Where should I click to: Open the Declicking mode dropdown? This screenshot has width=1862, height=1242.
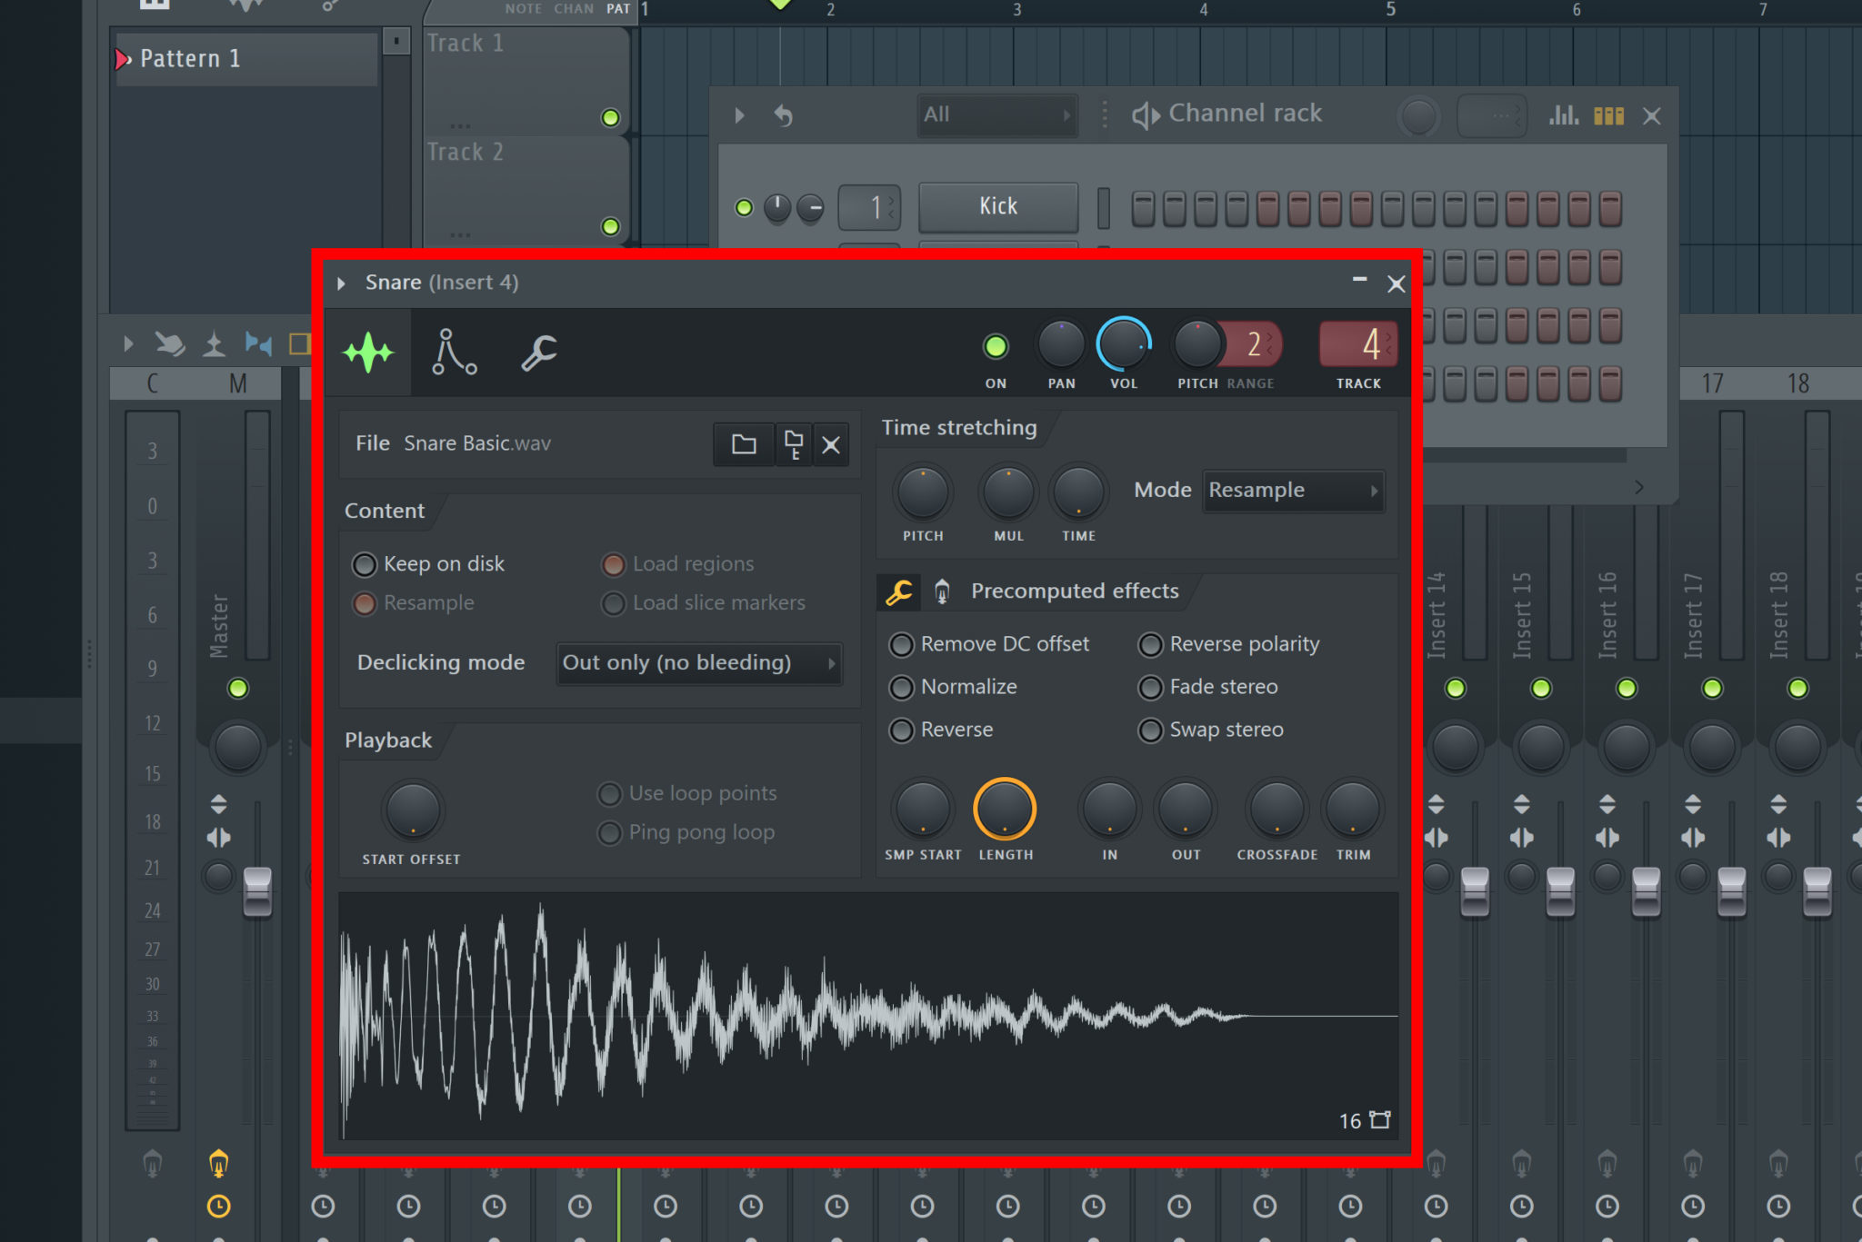point(698,663)
